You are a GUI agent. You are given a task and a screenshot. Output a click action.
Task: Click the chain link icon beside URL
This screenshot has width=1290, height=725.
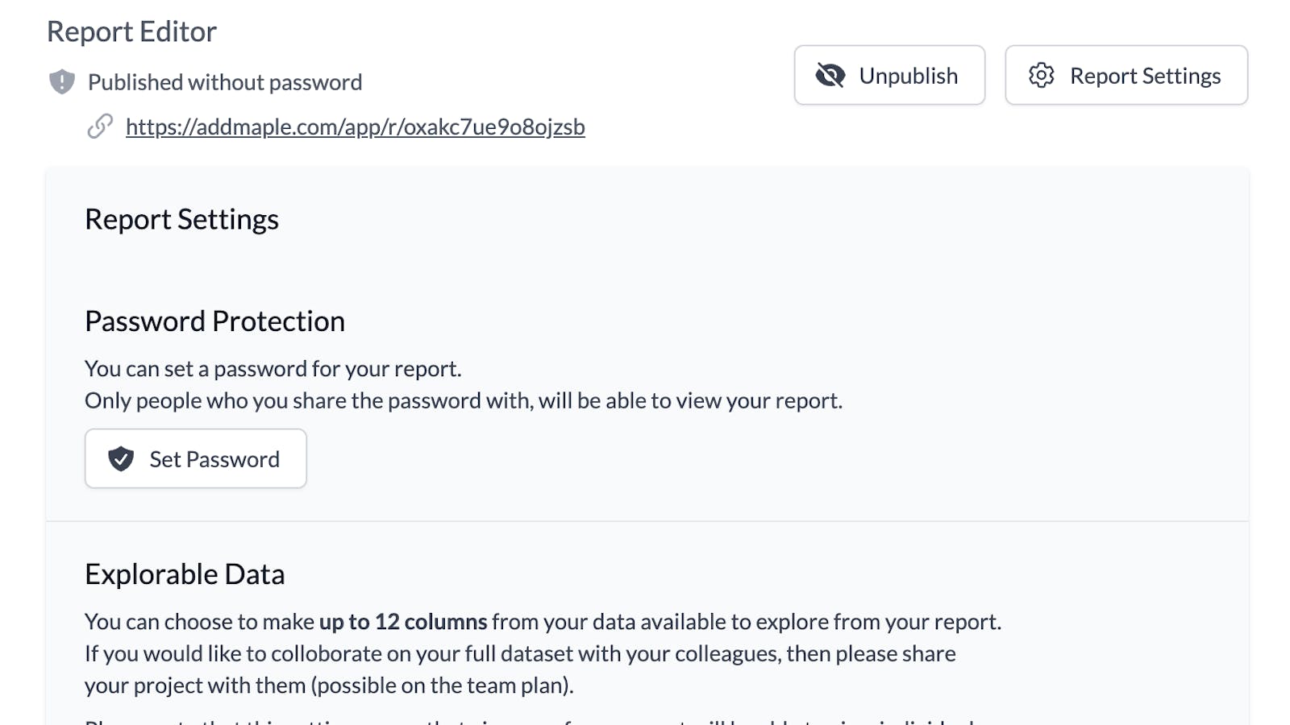100,126
